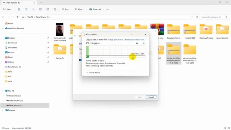Viewport: 231px width, 130px height.
Task: Click back arrow in Extract dialog
Action: (75, 36)
